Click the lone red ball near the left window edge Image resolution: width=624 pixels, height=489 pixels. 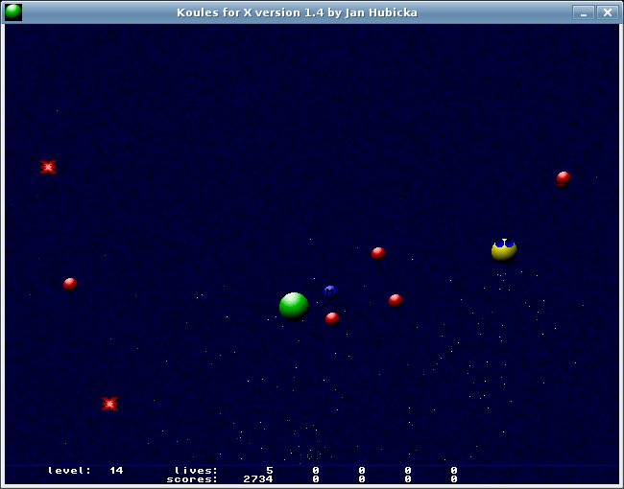(70, 284)
